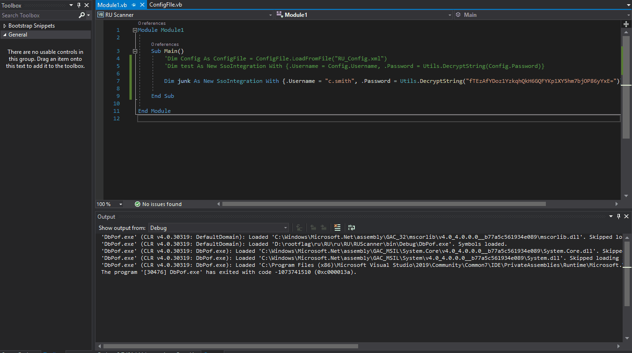
Task: Click the 'No issues found' status indicator
Action: tap(158, 204)
